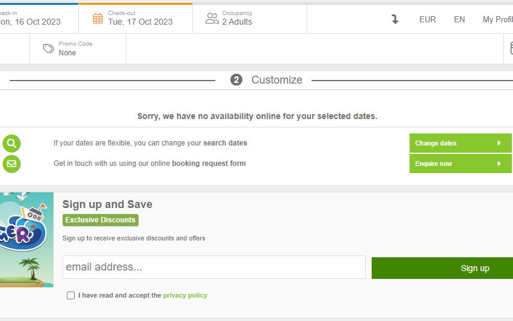Click the step 2 Customize number badge
This screenshot has width=513, height=321.
click(236, 80)
